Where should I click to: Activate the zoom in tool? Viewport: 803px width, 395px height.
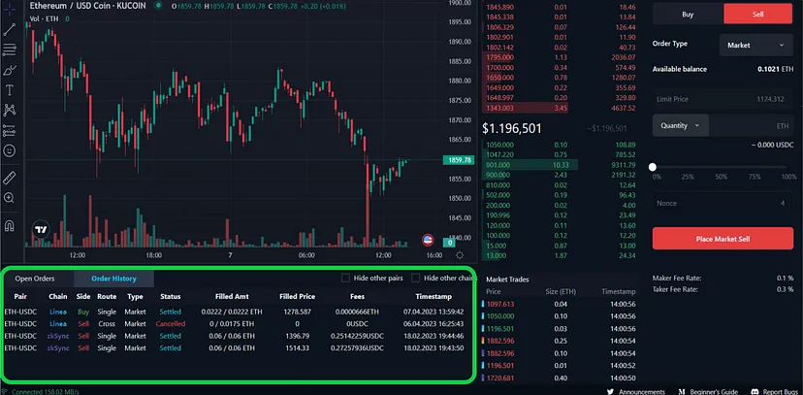pyautogui.click(x=10, y=198)
